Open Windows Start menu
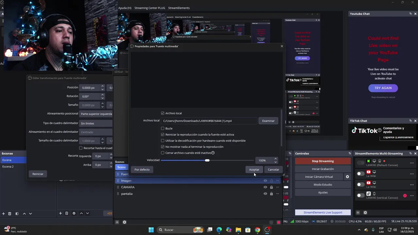The height and width of the screenshot is (235, 418). tap(151, 230)
